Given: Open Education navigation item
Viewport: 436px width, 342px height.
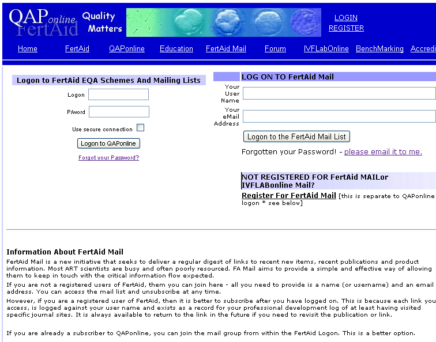Looking at the screenshot, I should click(176, 48).
